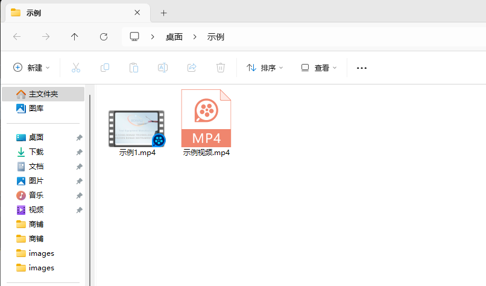The width and height of the screenshot is (486, 286).
Task: Expand the 排序 sort options
Action: click(265, 68)
